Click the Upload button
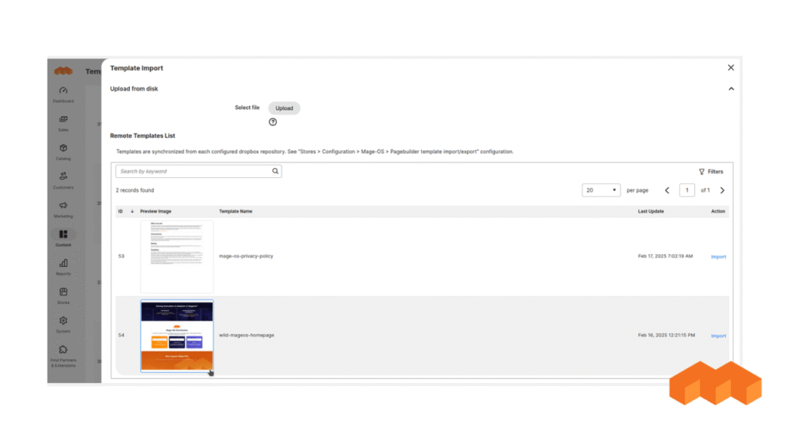This screenshot has height=442, width=787. (x=284, y=107)
